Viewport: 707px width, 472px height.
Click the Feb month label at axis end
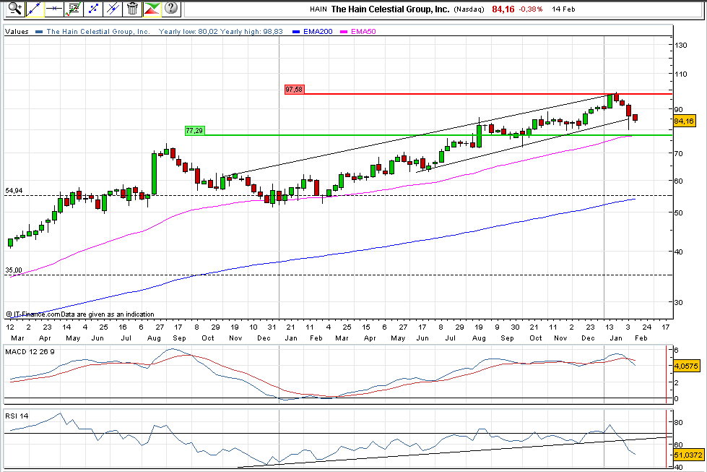641,338
